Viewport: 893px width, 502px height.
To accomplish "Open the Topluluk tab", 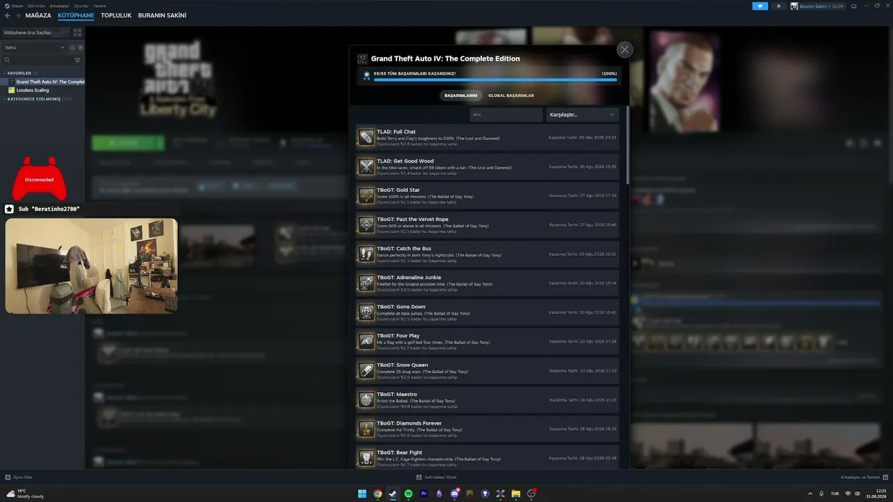I will (116, 15).
